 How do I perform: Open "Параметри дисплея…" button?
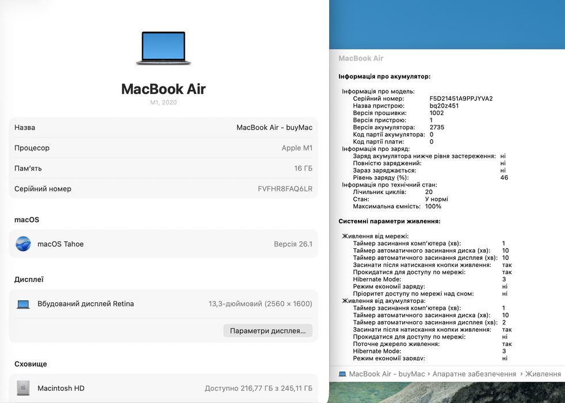(x=268, y=330)
